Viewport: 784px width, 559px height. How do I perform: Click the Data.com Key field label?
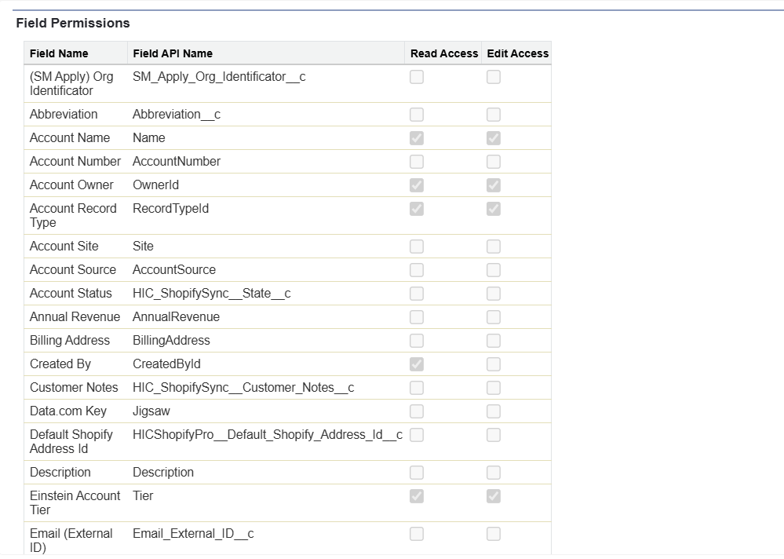(x=68, y=411)
